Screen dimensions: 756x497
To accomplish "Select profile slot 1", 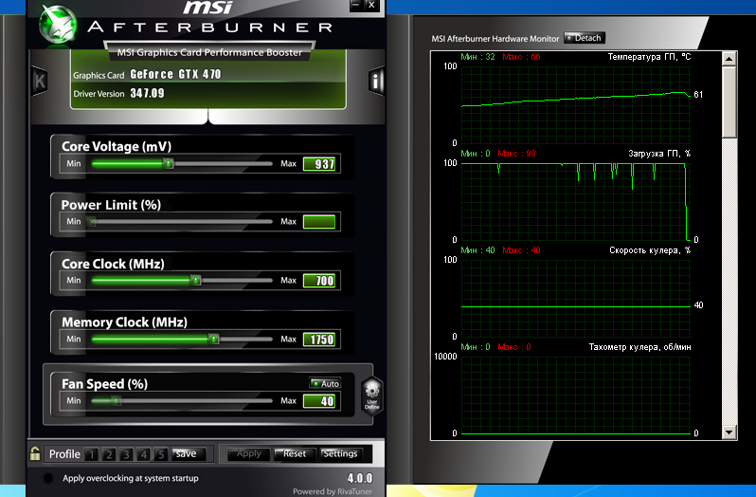I will (x=92, y=454).
